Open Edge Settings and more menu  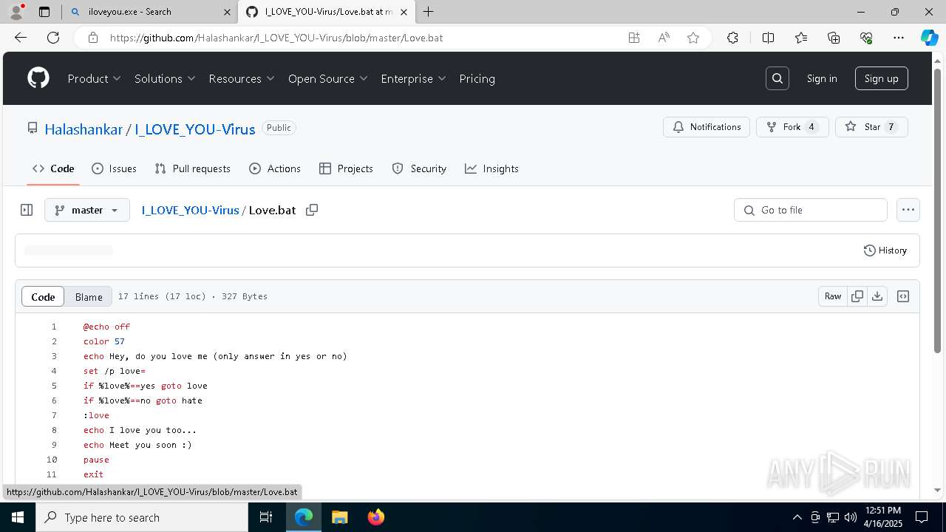tap(899, 38)
